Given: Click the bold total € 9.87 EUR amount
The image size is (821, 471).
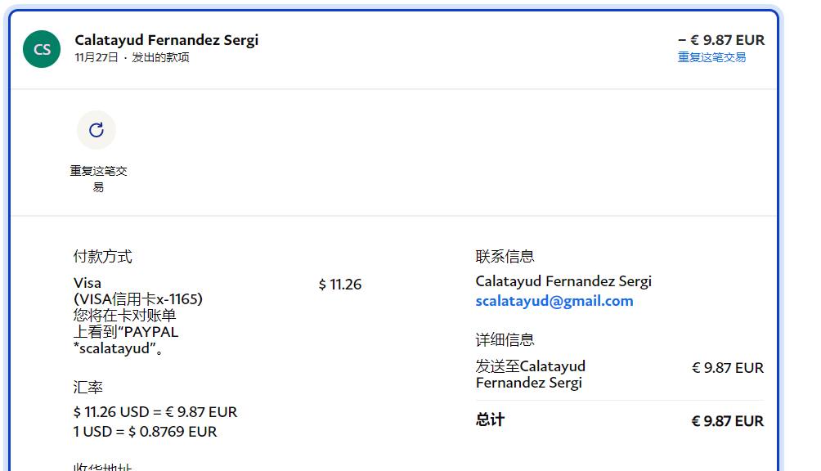Looking at the screenshot, I should 727,421.
